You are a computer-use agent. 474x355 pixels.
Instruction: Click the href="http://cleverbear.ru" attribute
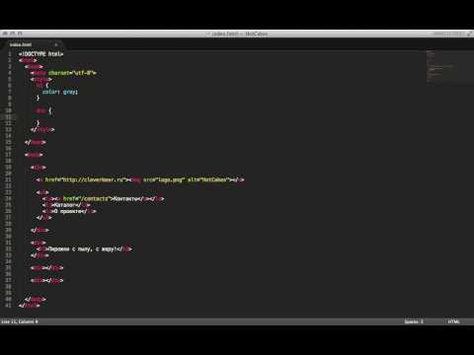(x=85, y=179)
